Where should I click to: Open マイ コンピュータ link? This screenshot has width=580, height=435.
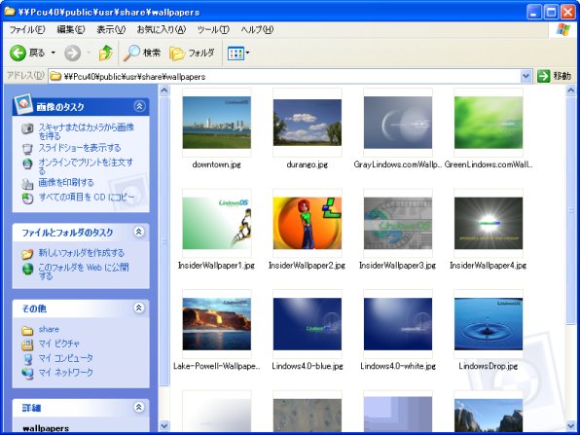click(66, 358)
